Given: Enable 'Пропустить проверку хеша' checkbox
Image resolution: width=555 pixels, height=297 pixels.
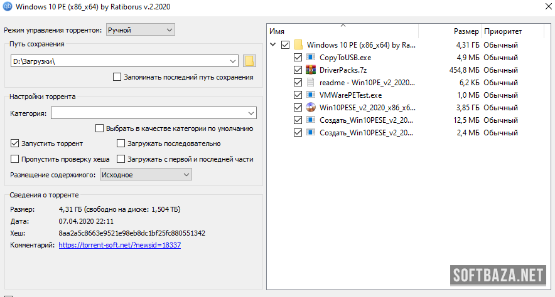Looking at the screenshot, I should (x=15, y=159).
